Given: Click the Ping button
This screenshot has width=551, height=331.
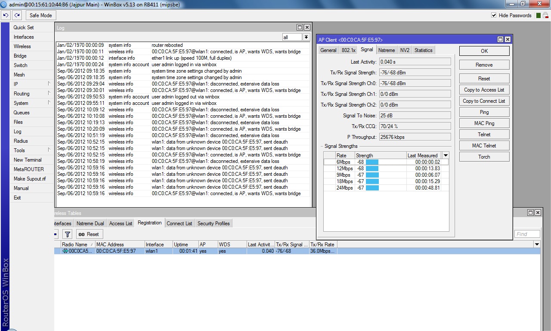Looking at the screenshot, I should (484, 112).
